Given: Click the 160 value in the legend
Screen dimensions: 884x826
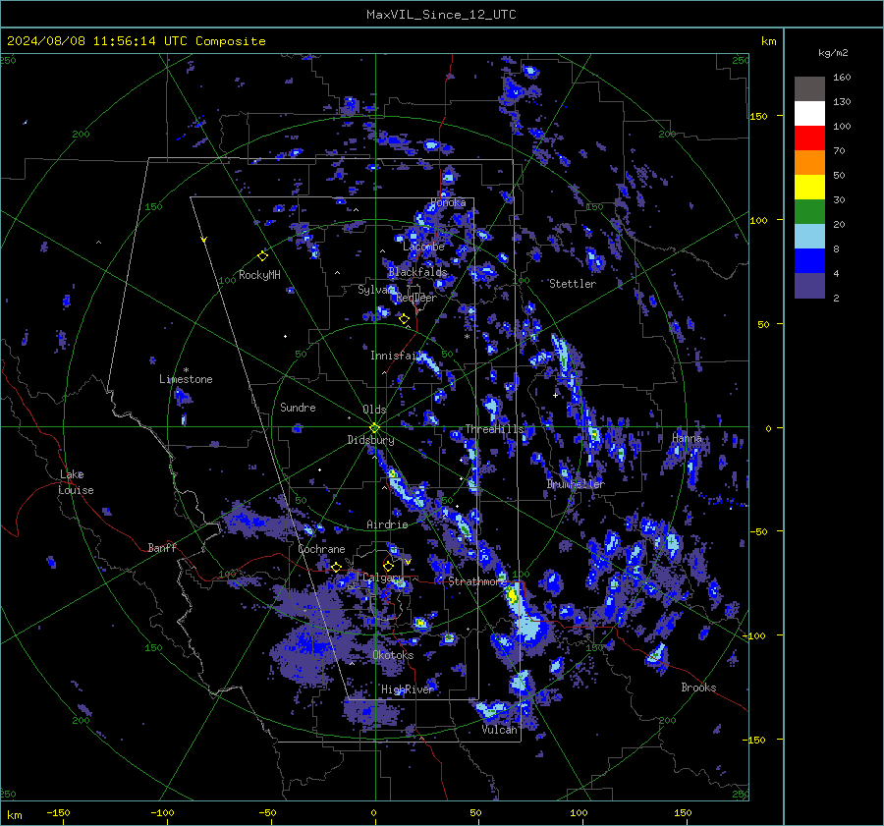Looking at the screenshot, I should (x=842, y=78).
